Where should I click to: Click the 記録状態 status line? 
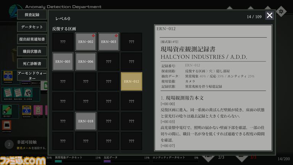click(192, 87)
